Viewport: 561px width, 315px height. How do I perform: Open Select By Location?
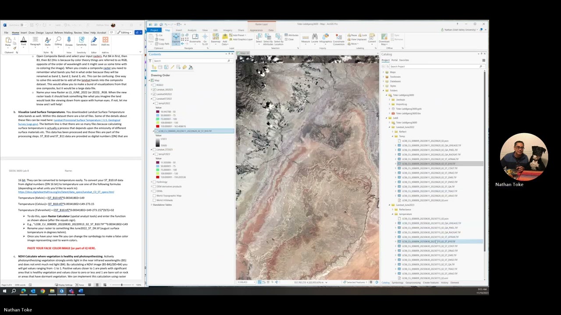click(279, 39)
